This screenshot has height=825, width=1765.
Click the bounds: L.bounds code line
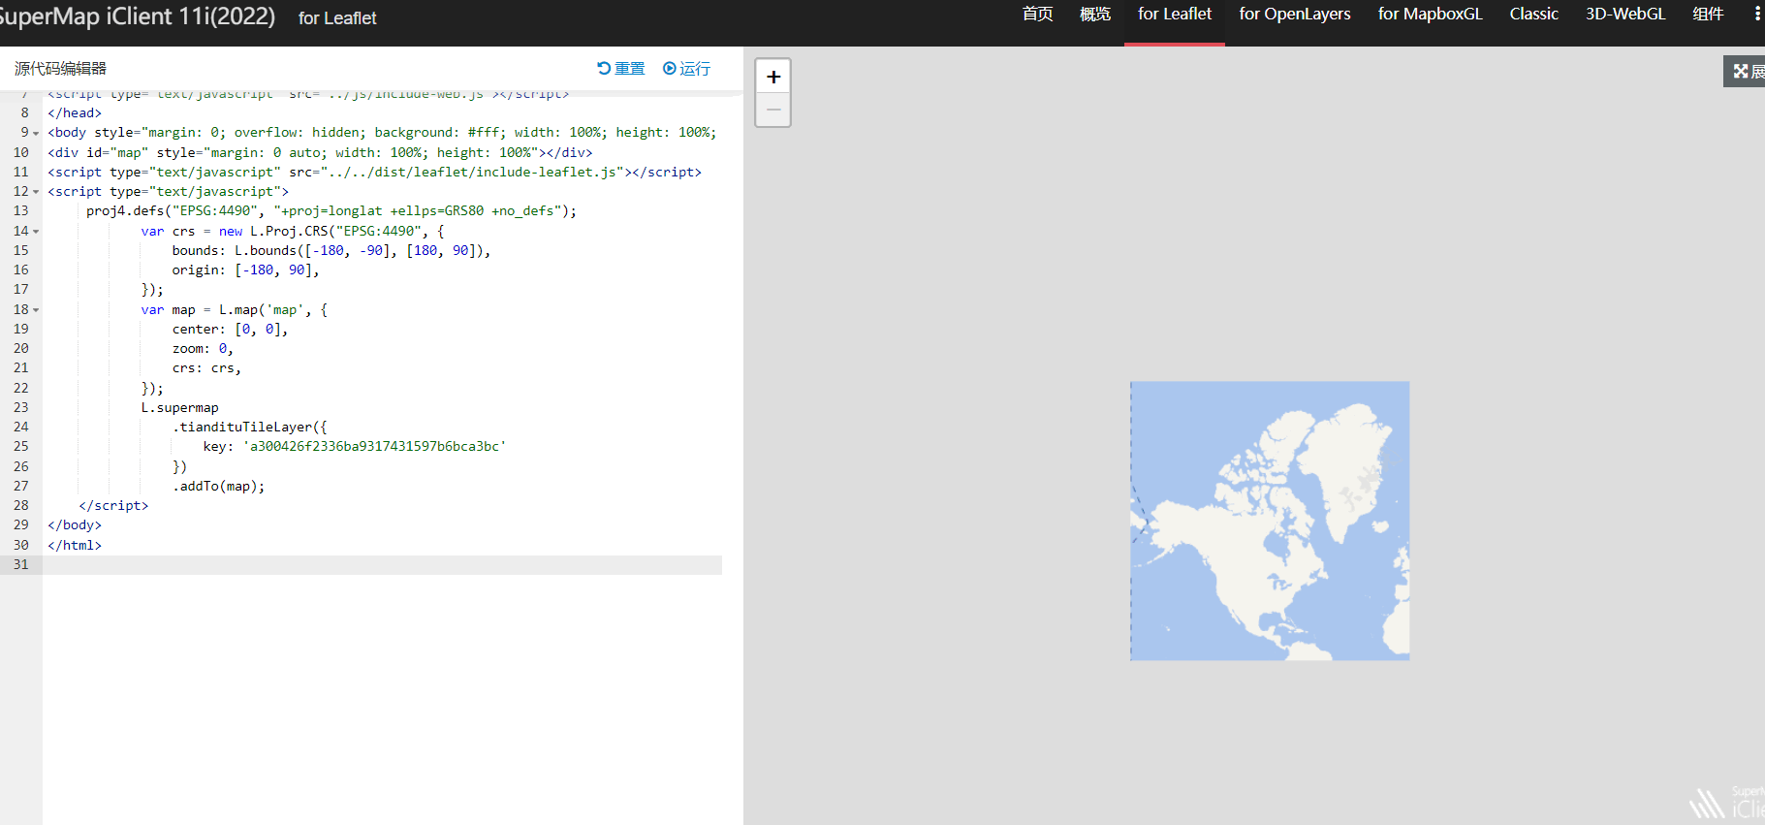331,250
